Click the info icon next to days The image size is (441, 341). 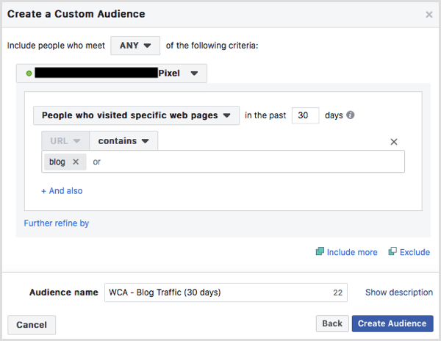point(351,115)
